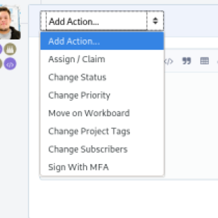Click the up-down arrows on Add Action selector

tap(155, 21)
